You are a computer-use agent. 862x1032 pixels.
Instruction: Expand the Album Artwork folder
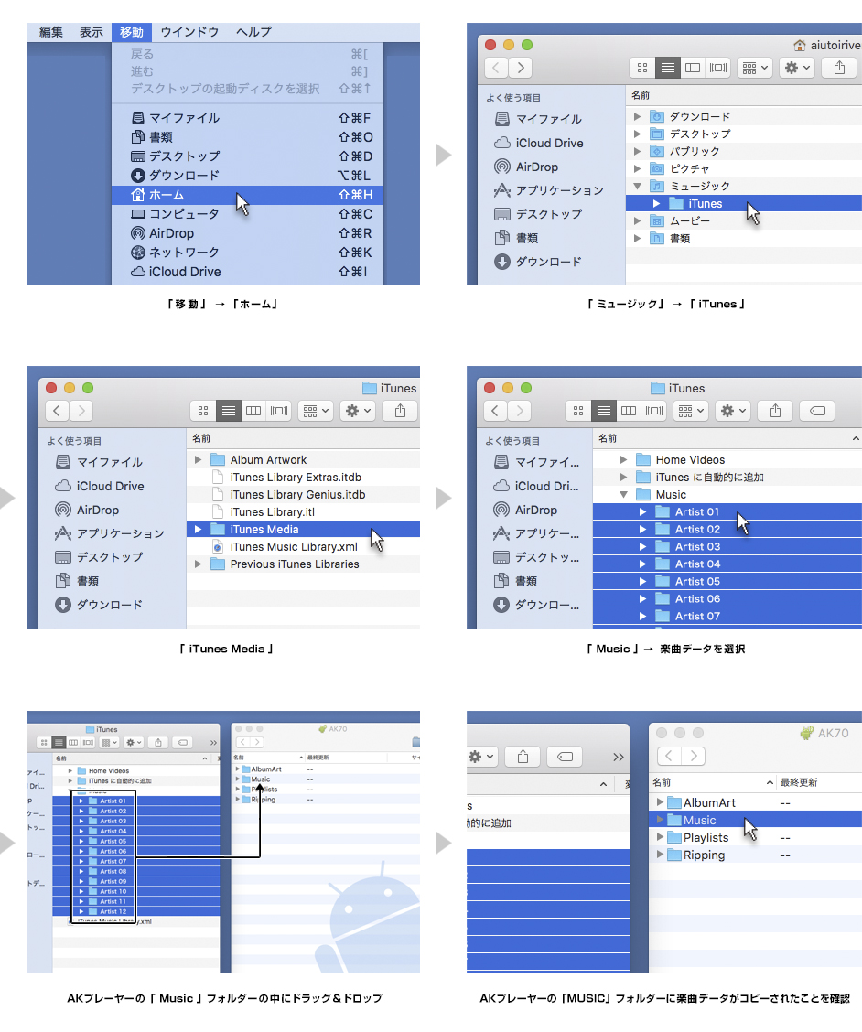(x=198, y=459)
